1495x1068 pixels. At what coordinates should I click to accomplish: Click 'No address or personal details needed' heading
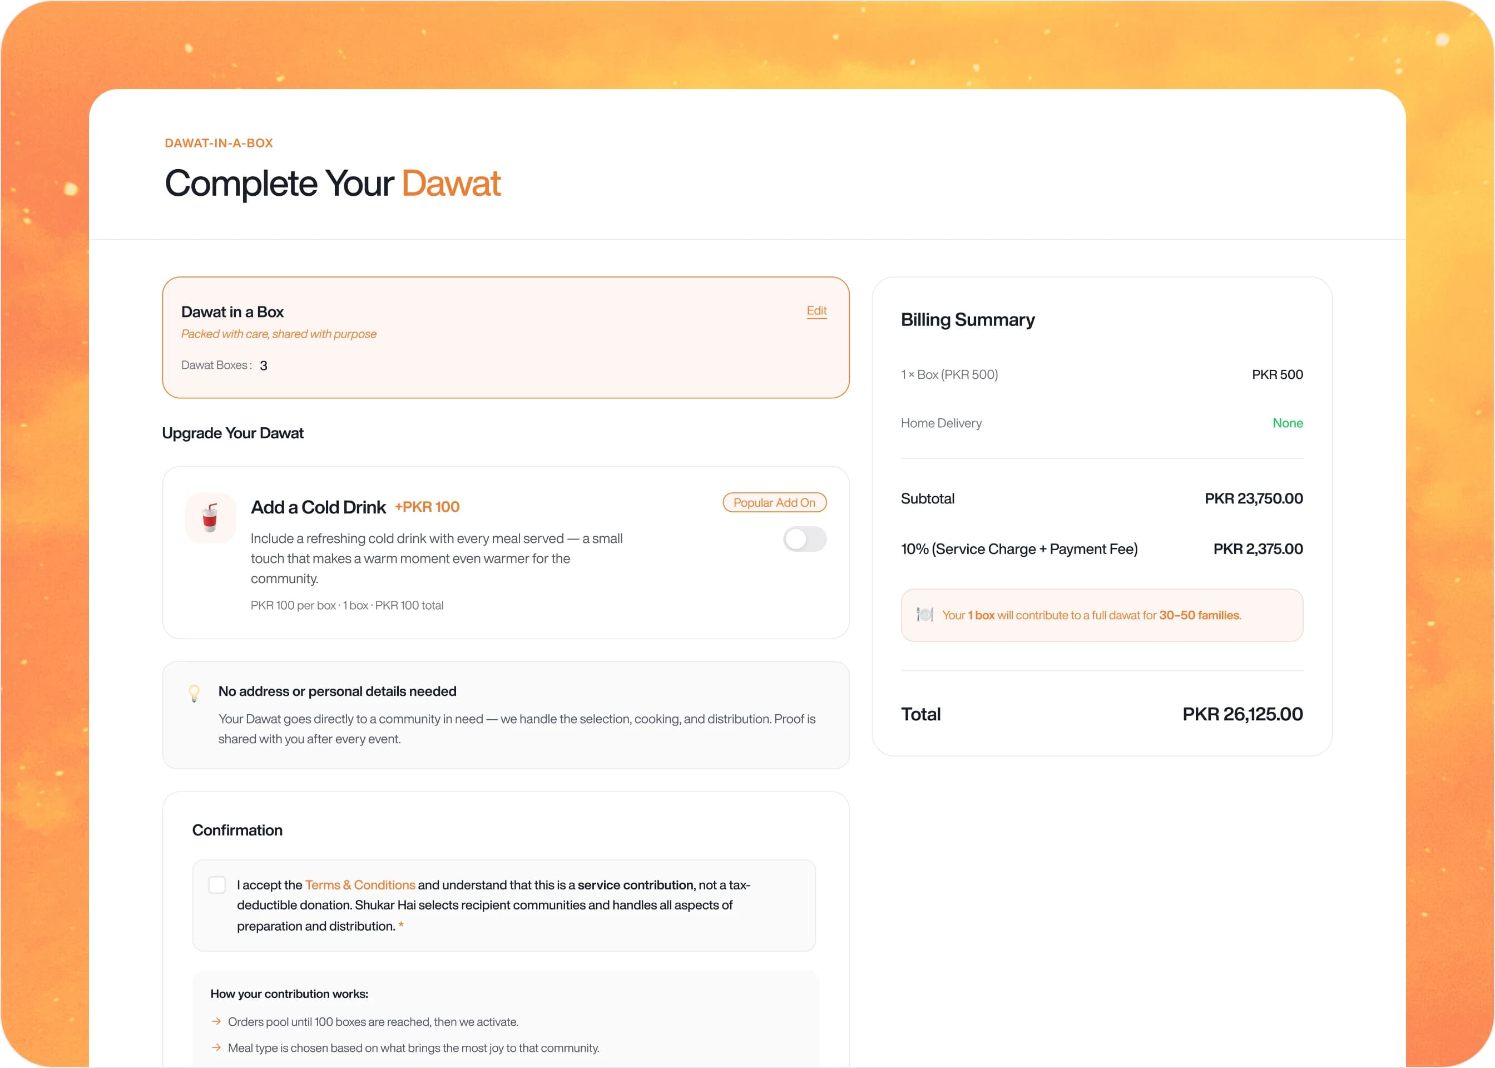(337, 691)
